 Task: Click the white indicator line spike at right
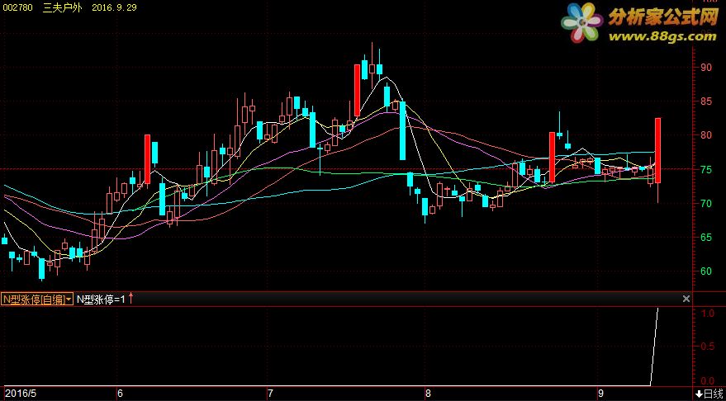(x=654, y=347)
